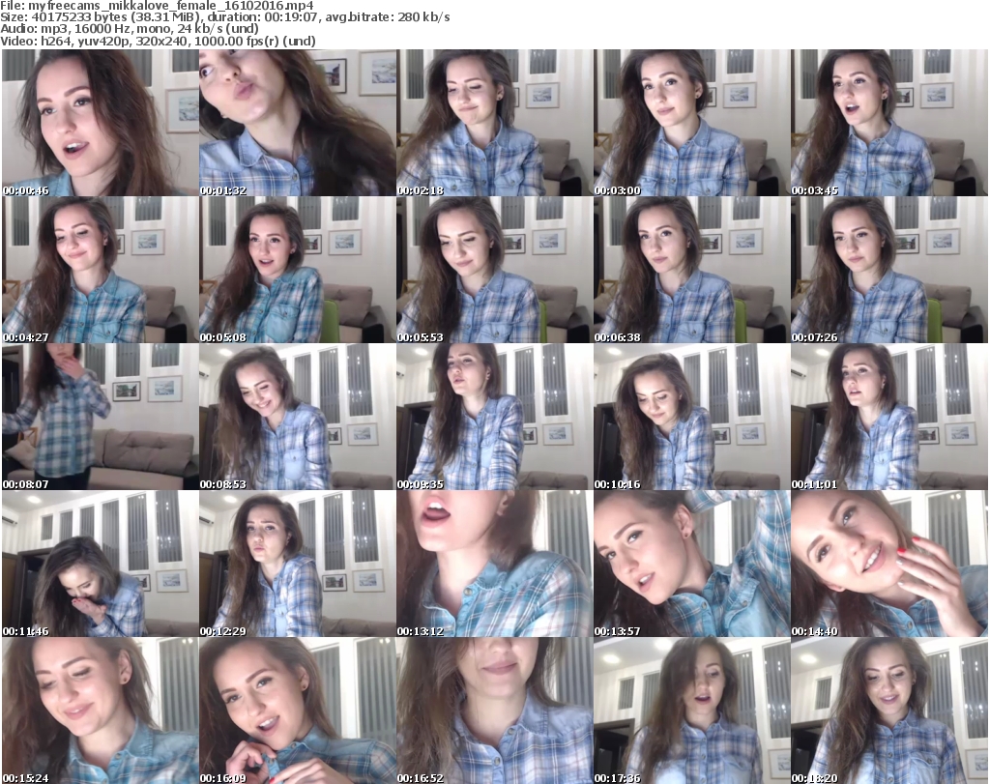The width and height of the screenshot is (990, 784).
Task: Pick the frame timestamped 00:10:16
Action: [x=691, y=417]
